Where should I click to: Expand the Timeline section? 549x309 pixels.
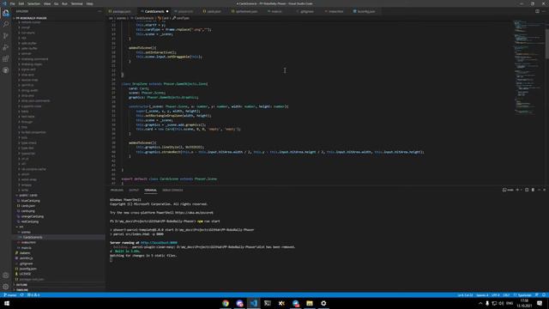pyautogui.click(x=59, y=290)
